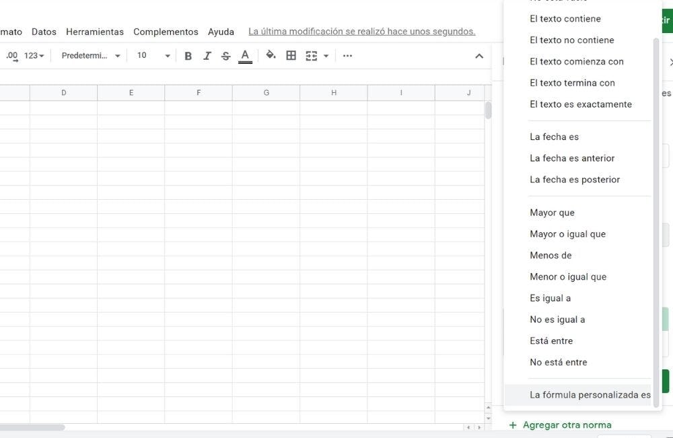Open the Datos menu
This screenshot has height=438, width=673.
(x=44, y=32)
